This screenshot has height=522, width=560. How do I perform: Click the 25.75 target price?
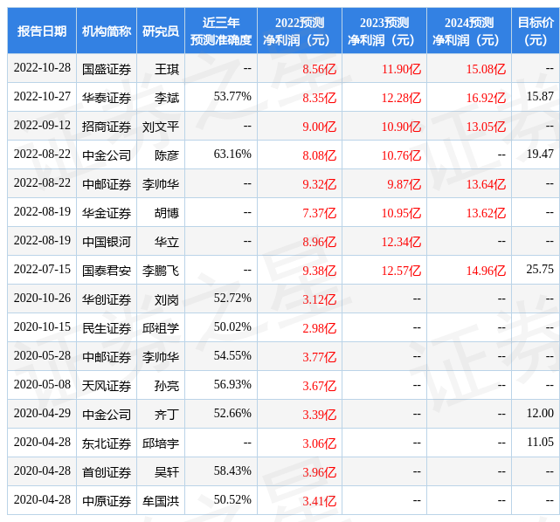540,270
